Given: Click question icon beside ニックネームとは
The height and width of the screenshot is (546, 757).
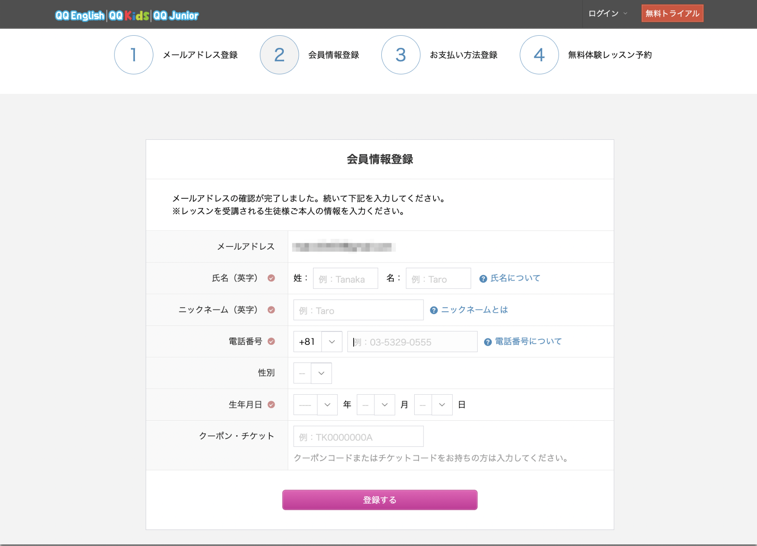Looking at the screenshot, I should (434, 310).
